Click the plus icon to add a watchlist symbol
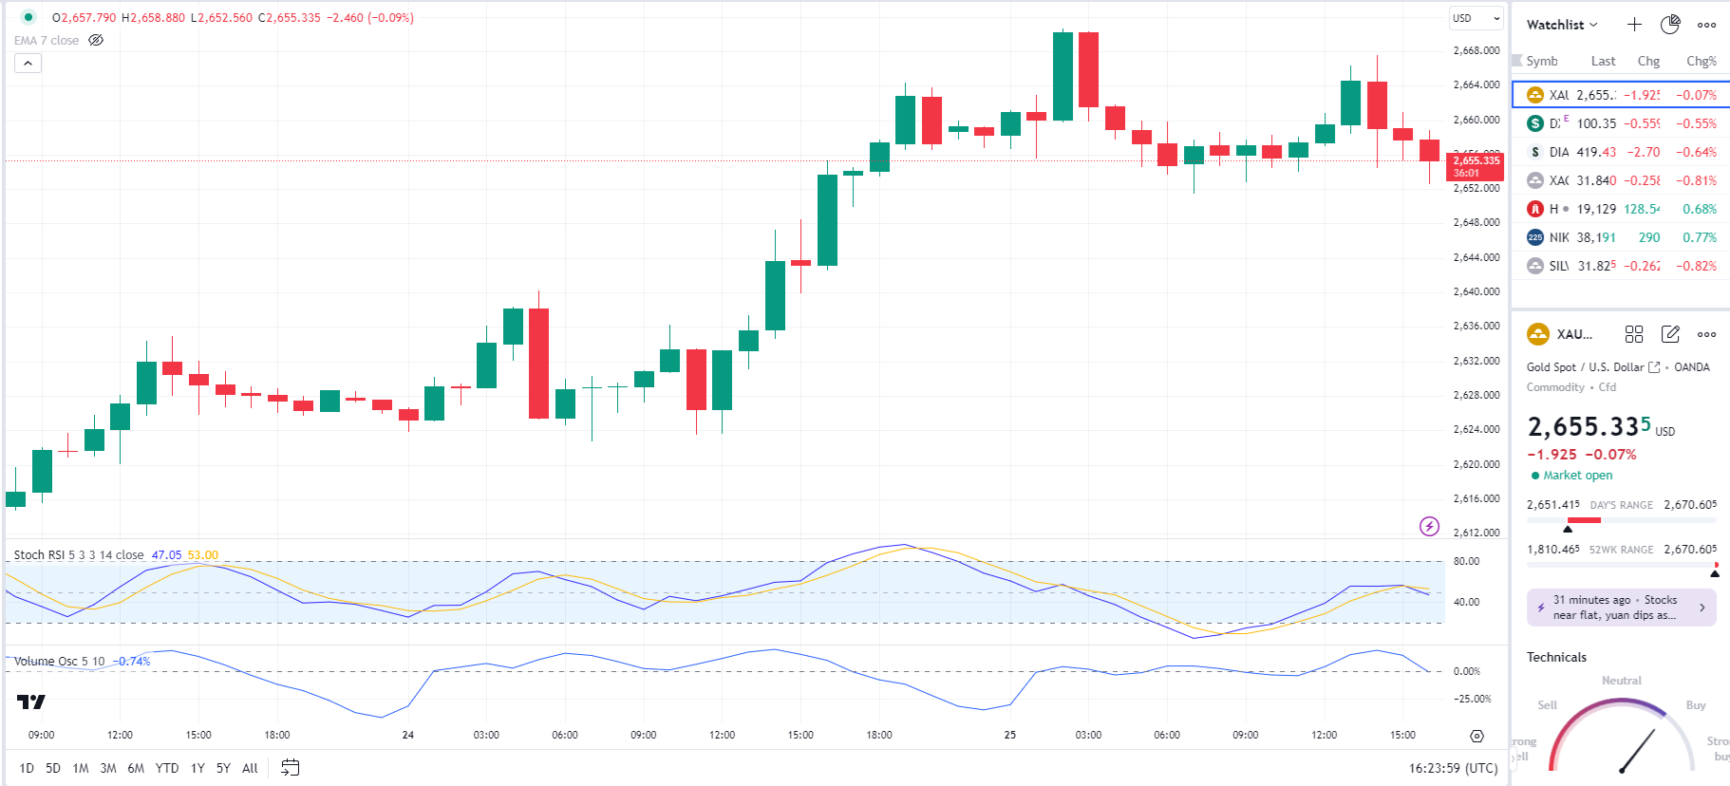Screen dimensions: 1730x786 (1634, 25)
